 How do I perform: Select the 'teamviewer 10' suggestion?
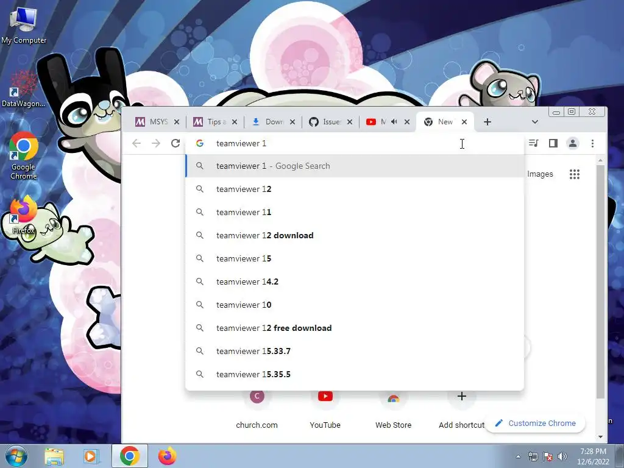(355, 305)
